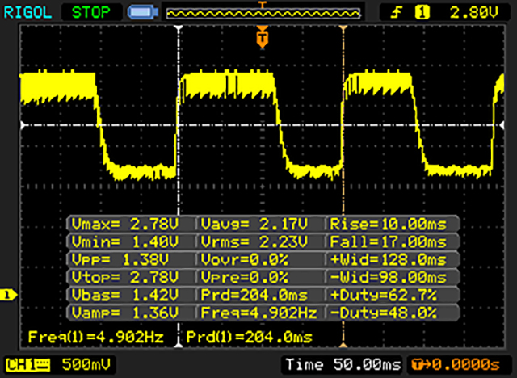Click the waveform memory overview bar

[x=263, y=14]
